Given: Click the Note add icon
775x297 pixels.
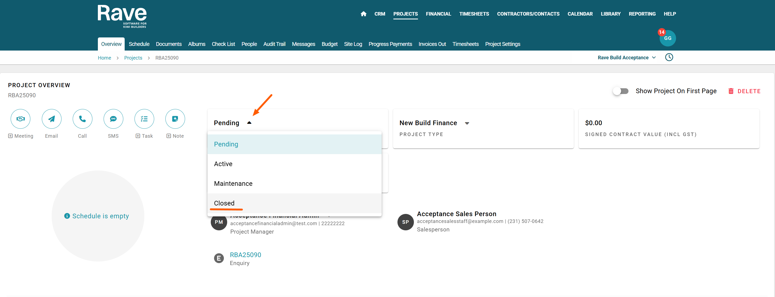Looking at the screenshot, I should click(175, 119).
